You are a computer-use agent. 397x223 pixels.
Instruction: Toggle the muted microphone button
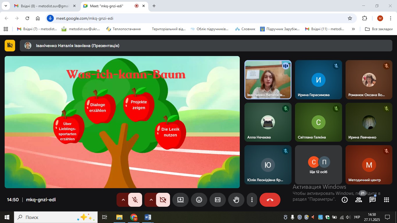pyautogui.click(x=135, y=200)
